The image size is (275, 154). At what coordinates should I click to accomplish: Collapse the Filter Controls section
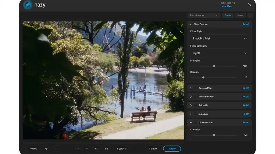click(x=191, y=24)
